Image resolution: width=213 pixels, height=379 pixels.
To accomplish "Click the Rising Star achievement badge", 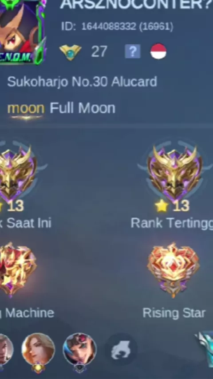I will (174, 270).
